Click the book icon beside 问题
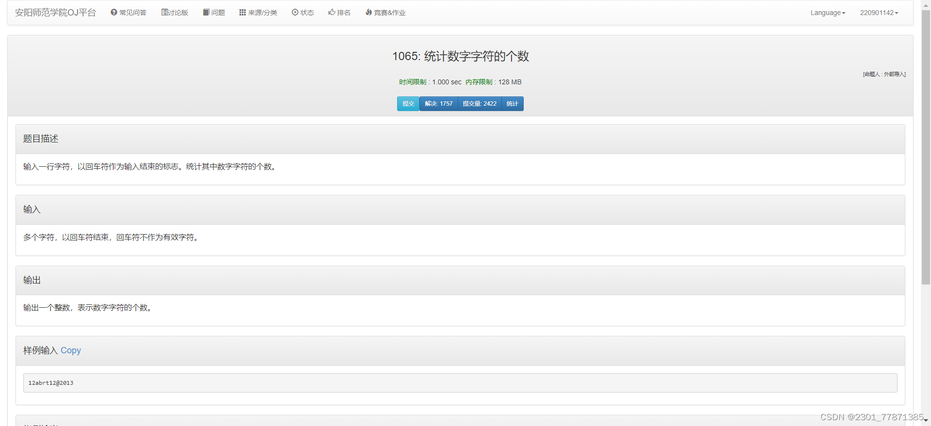Screen dimensions: 931x426 coord(206,13)
